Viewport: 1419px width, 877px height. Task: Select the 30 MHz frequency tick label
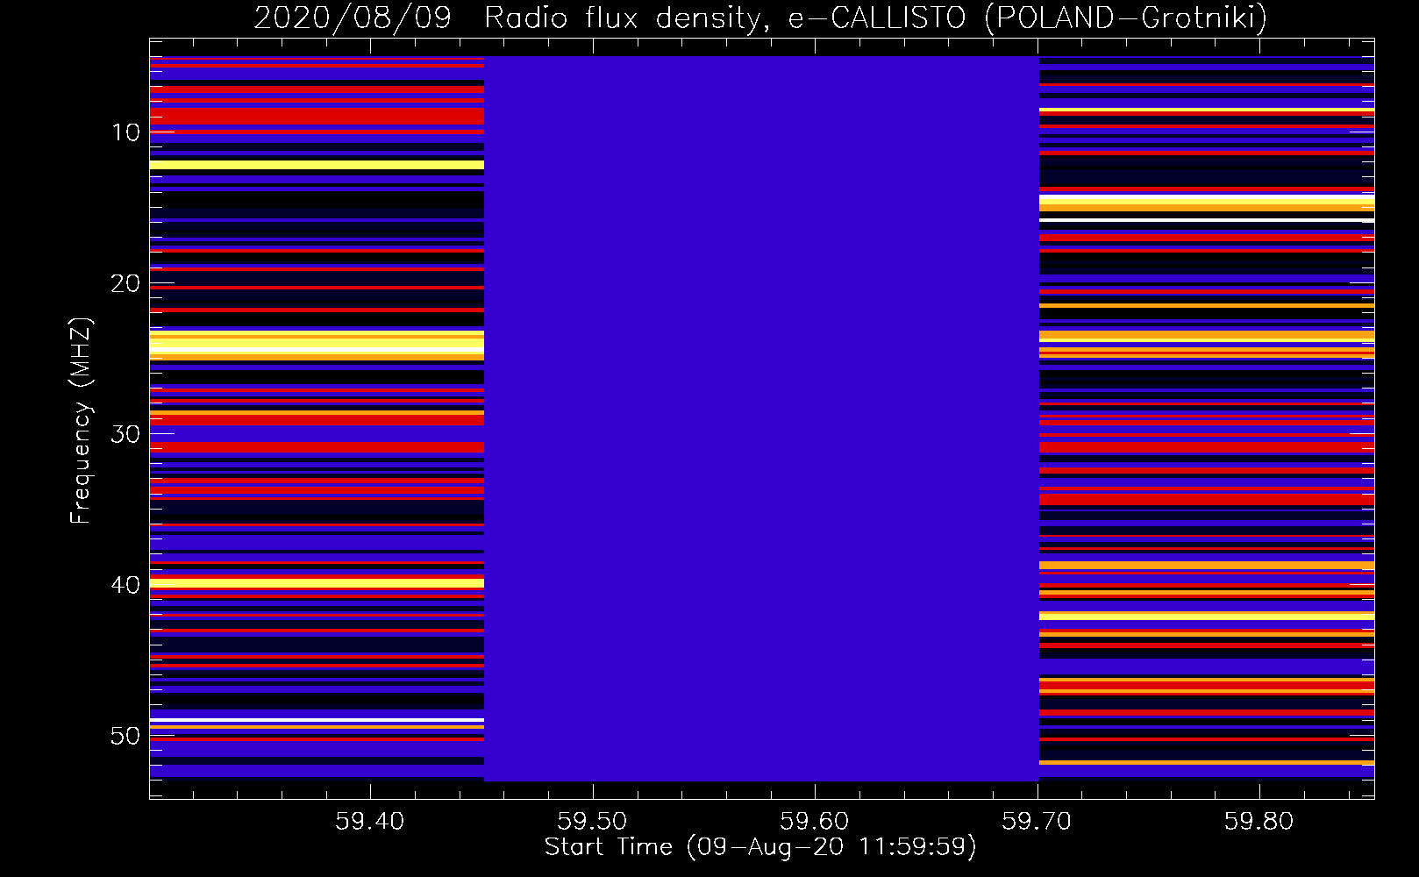click(125, 434)
